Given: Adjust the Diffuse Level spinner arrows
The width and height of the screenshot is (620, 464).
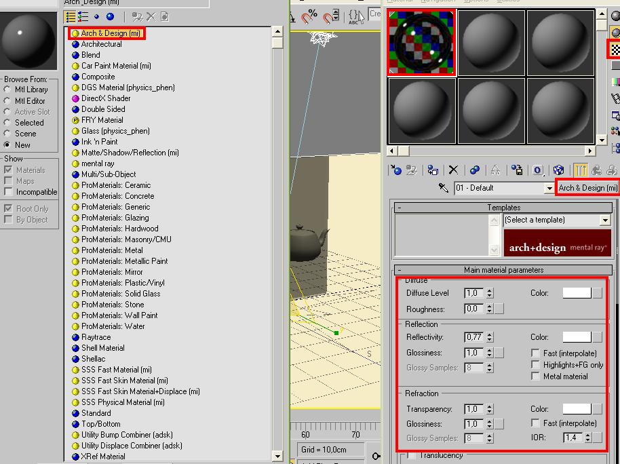Looking at the screenshot, I should point(490,293).
